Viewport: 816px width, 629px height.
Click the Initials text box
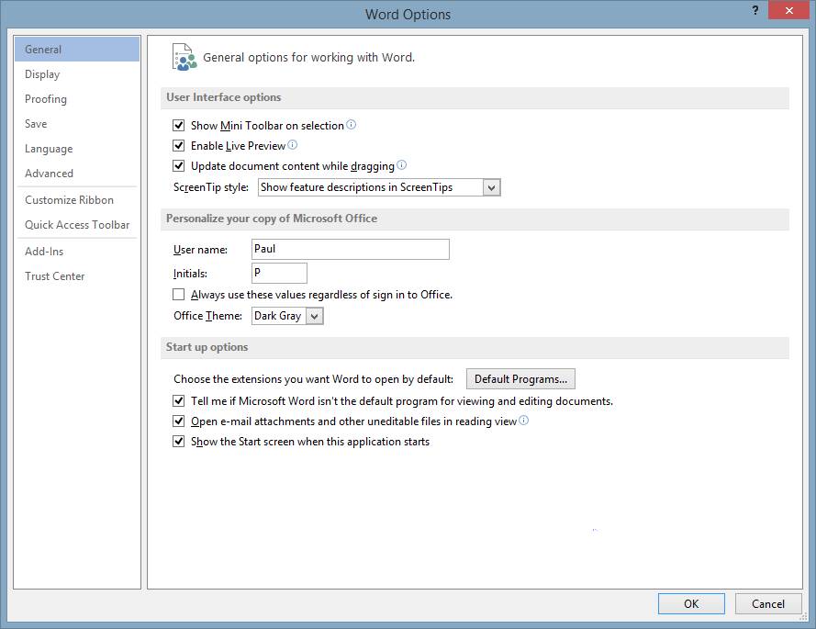coord(279,273)
